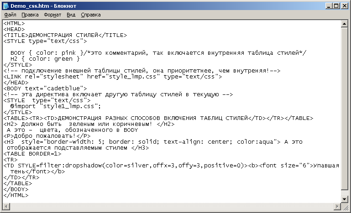Click the Notepad icon in title bar
This screenshot has height=213, width=351.
(x=5, y=6)
